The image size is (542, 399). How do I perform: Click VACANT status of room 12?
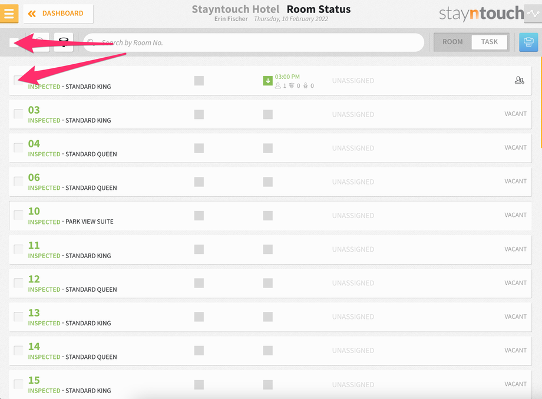click(x=515, y=283)
